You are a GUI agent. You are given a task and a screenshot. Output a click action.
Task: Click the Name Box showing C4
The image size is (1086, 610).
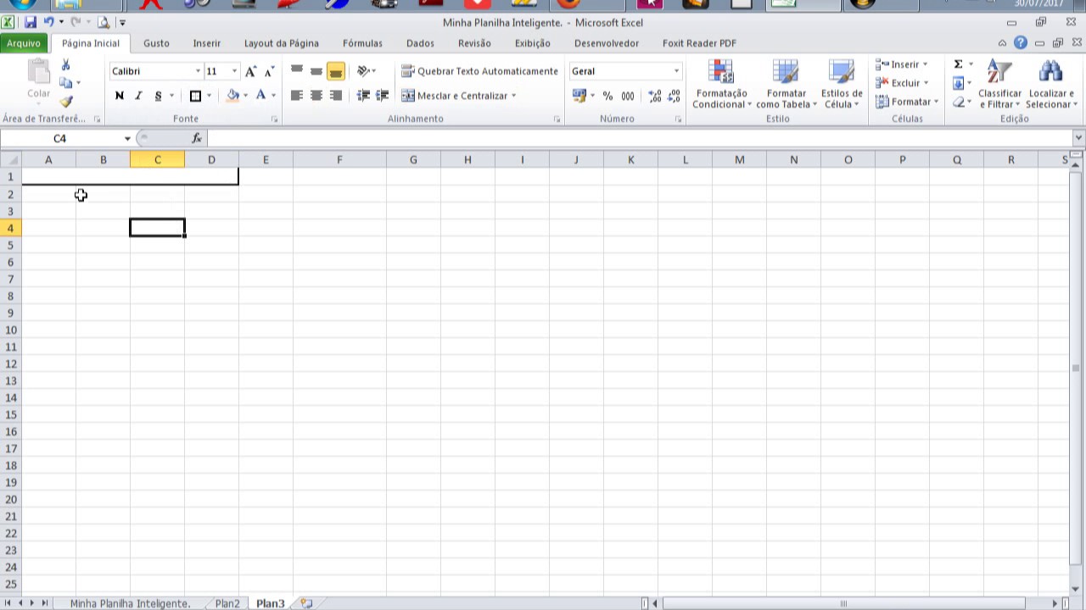pyautogui.click(x=60, y=138)
